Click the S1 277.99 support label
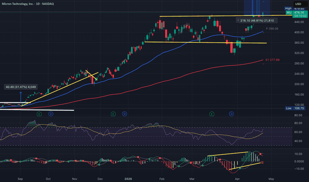Viewport: 309px width, 182px height. 273,60
